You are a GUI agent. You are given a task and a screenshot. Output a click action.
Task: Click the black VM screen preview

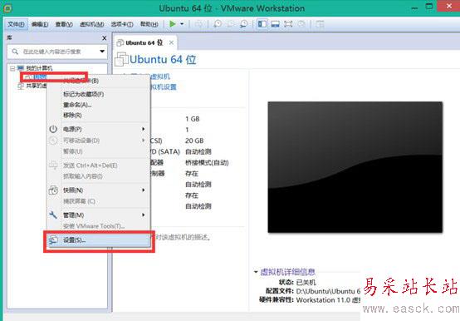355,167
